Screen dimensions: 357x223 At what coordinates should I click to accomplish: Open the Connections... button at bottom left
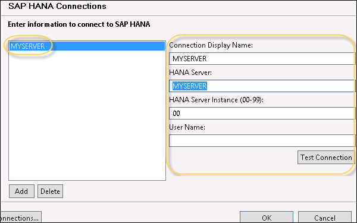click(x=21, y=217)
